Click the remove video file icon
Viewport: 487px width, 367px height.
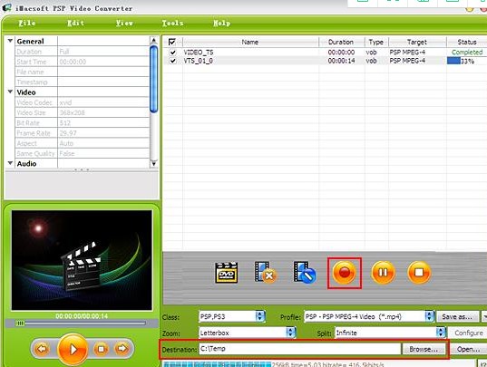tap(265, 272)
